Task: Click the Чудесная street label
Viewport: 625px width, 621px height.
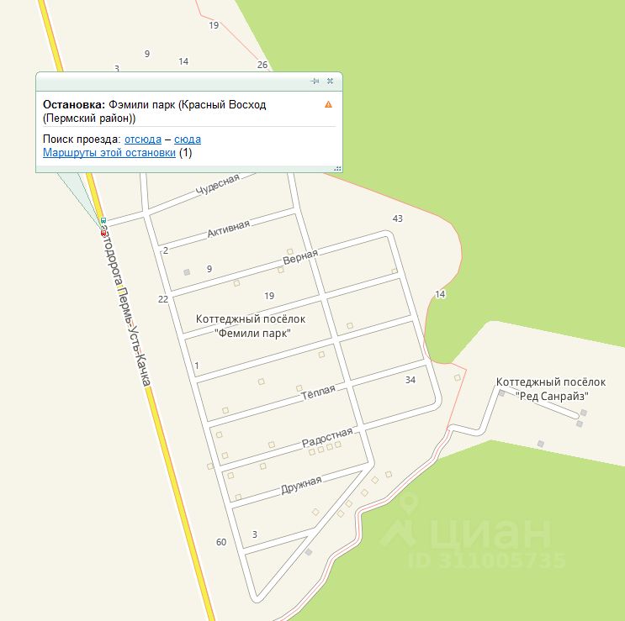Action: coord(218,185)
